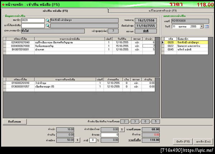The width and height of the screenshot is (215, 154).
Task: Click the $ button next to the 50.00 membership fee
Action: point(77,140)
